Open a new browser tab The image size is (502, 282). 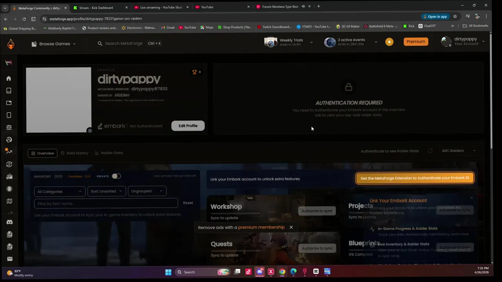[x=318, y=6]
